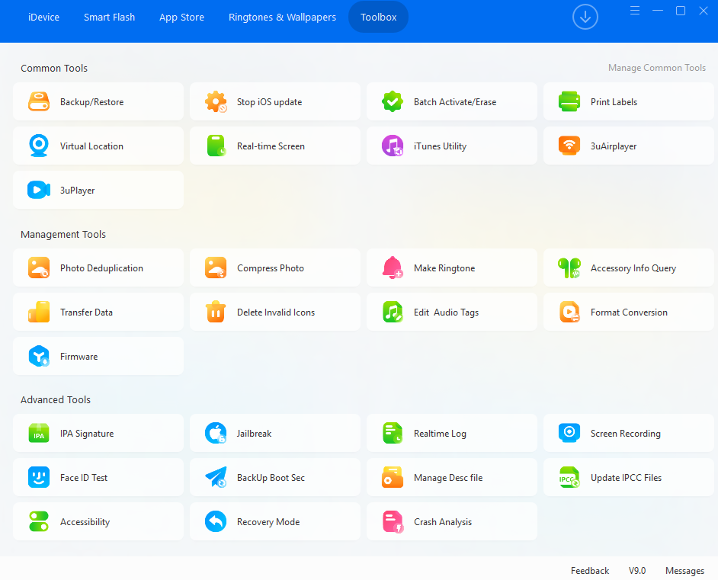Viewport: 718px width, 580px height.
Task: Open Ringtones & Wallpapers tab
Action: pyautogui.click(x=282, y=17)
